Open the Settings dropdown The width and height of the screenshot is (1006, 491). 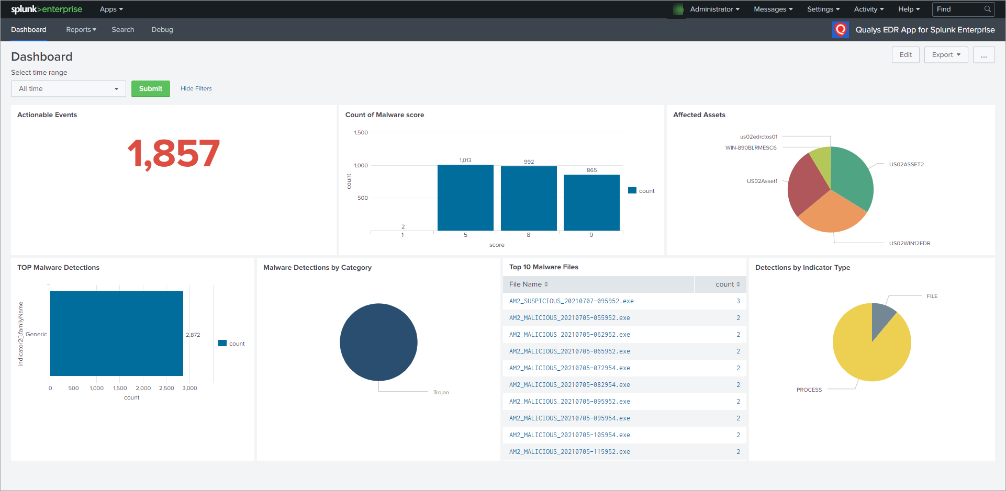click(x=823, y=9)
